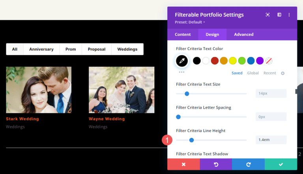Show the Recent colors palette

[269, 73]
